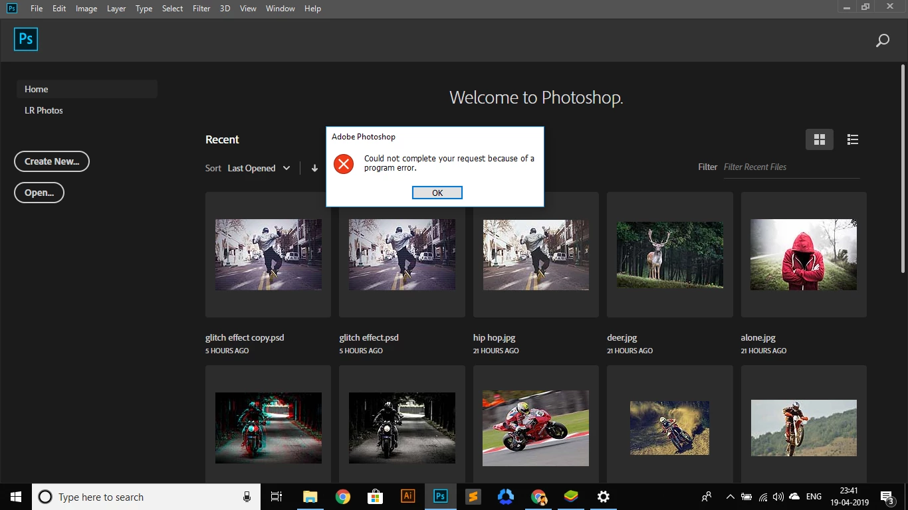Open BlueStacks from taskbar

point(570,497)
